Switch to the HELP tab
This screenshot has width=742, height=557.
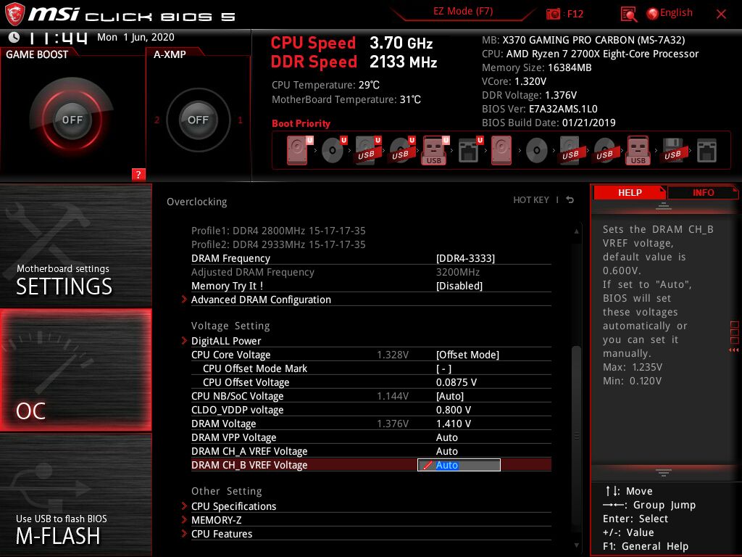pos(630,192)
